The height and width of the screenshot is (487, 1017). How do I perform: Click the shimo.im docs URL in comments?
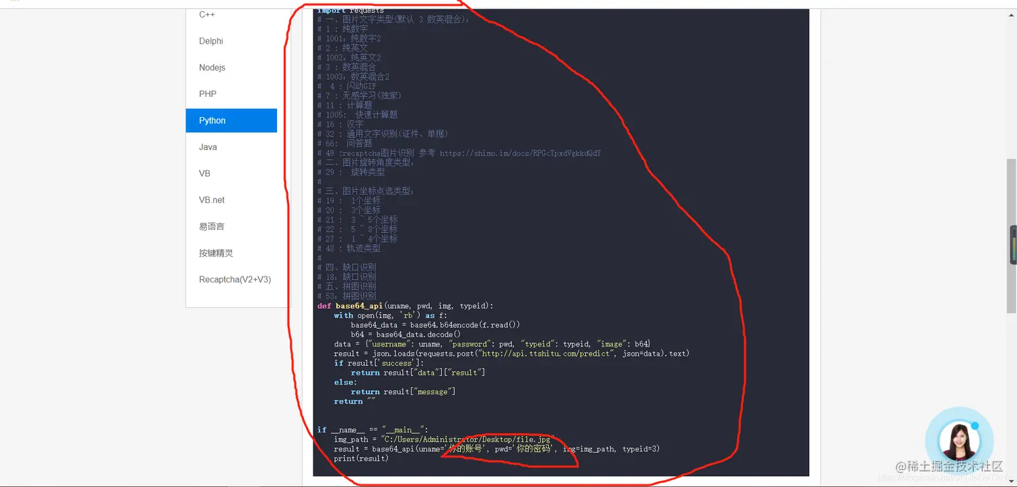520,153
